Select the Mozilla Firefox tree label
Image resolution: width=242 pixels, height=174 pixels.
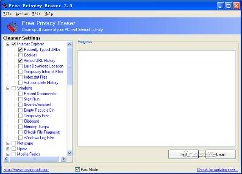28,154
